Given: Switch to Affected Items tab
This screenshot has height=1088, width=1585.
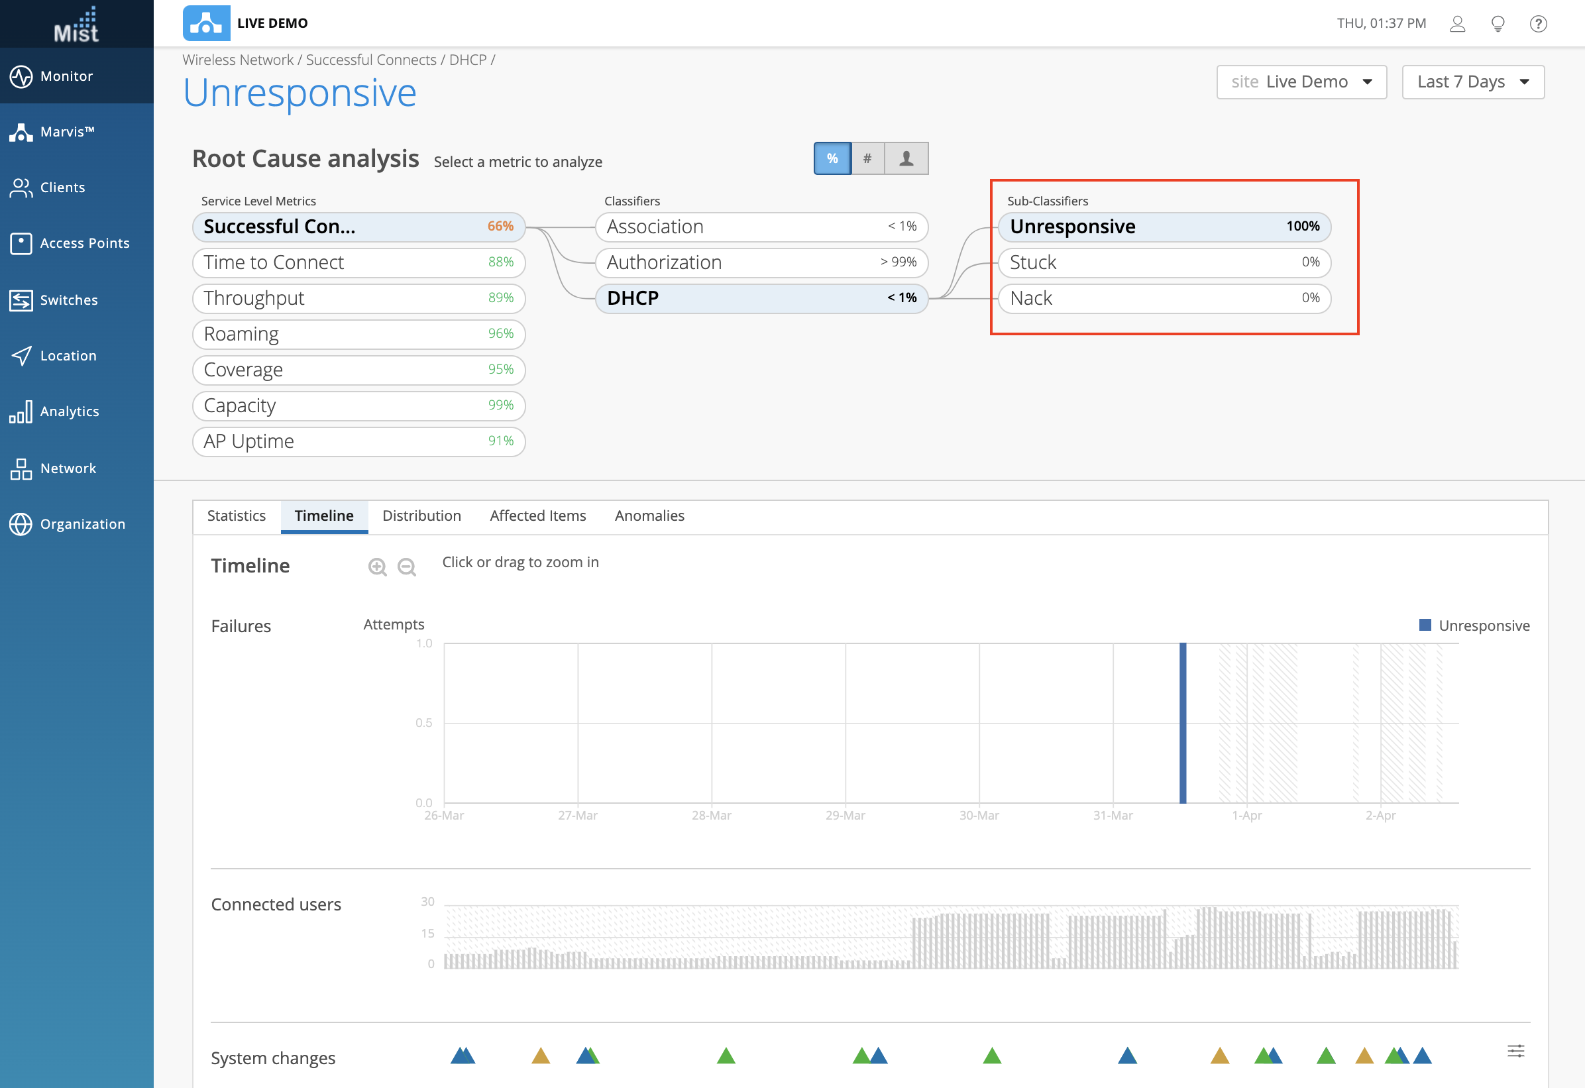Looking at the screenshot, I should click(537, 516).
